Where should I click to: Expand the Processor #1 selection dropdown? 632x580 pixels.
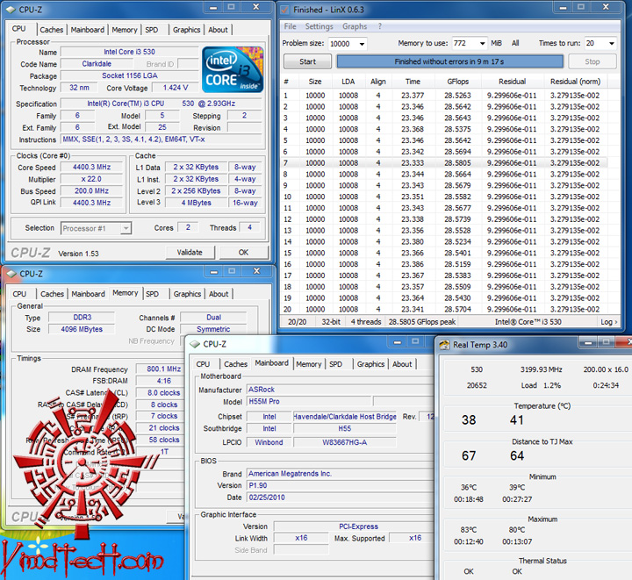point(126,228)
